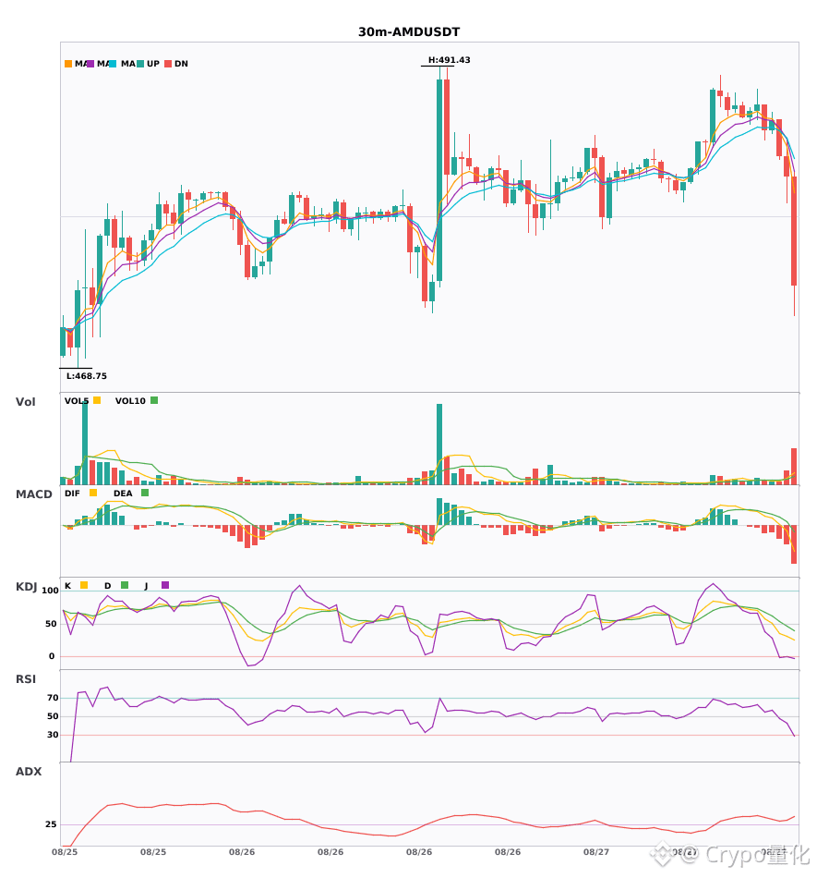Viewport: 817px width, 878px height.
Task: Click the red DN legend swatch
Action: coord(168,64)
